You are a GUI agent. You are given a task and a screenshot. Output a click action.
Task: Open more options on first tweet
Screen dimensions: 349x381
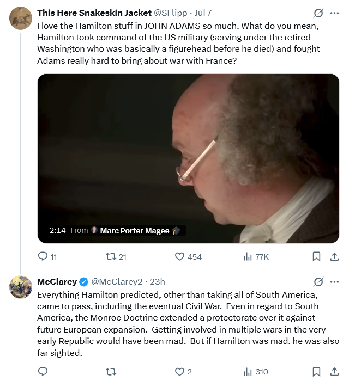click(x=334, y=13)
